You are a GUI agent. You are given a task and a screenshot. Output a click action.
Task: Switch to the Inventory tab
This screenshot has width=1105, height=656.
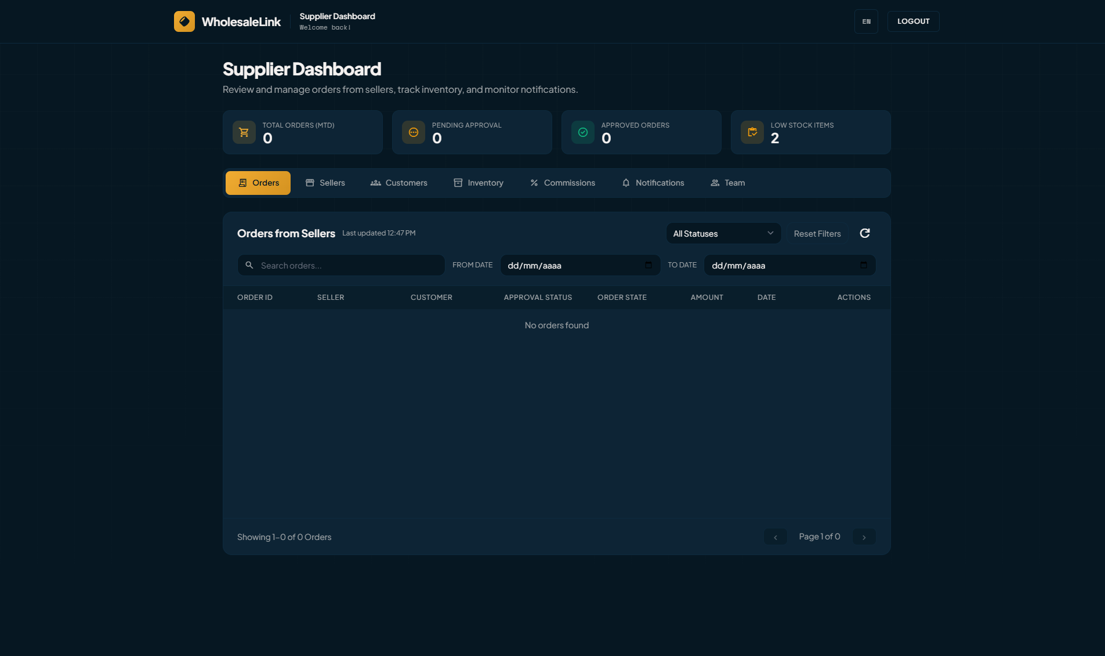[x=479, y=183]
